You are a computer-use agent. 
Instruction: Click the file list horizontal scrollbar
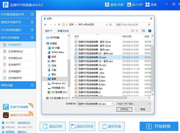pyautogui.click(x=101, y=98)
